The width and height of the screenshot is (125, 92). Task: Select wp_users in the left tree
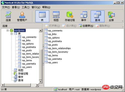(27, 67)
